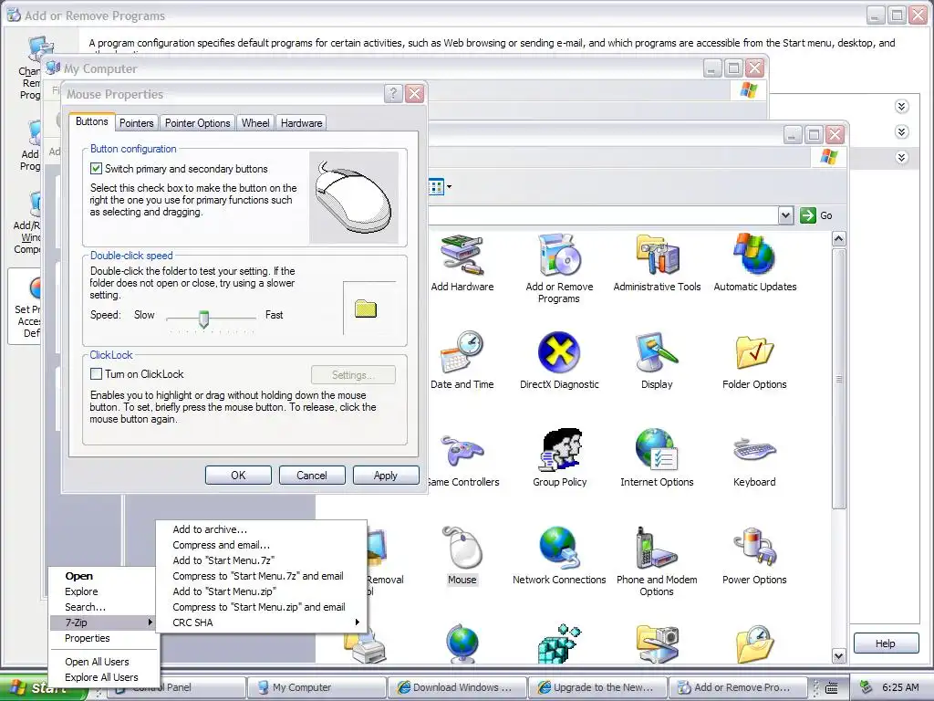Click the camera and folder icon in bottom row
Screen dimensions: 934x701
tap(658, 643)
